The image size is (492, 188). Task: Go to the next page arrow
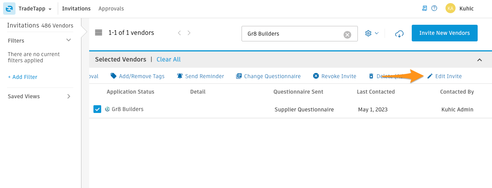point(189,33)
